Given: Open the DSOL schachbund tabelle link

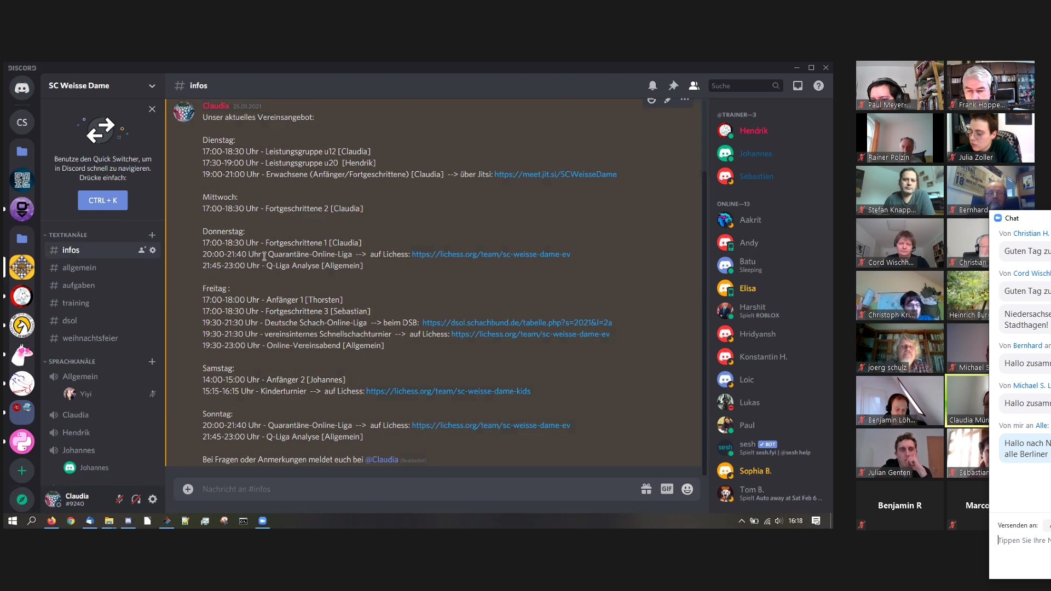Looking at the screenshot, I should click(517, 323).
